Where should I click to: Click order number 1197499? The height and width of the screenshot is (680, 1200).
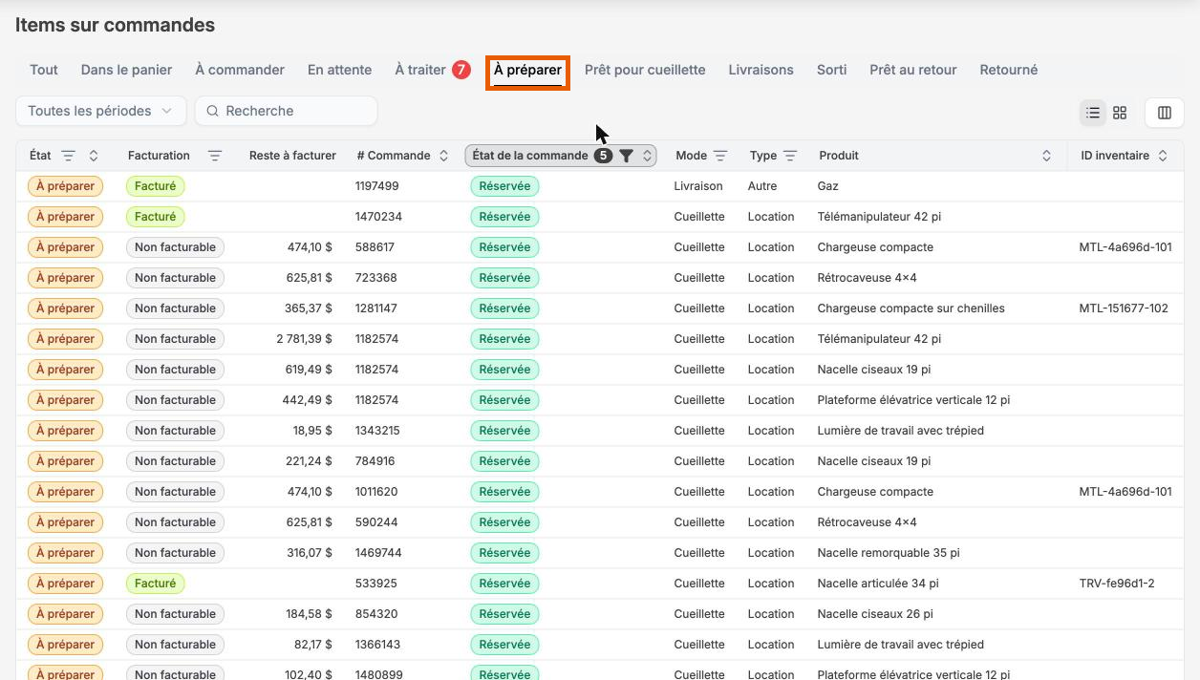pyautogui.click(x=377, y=186)
